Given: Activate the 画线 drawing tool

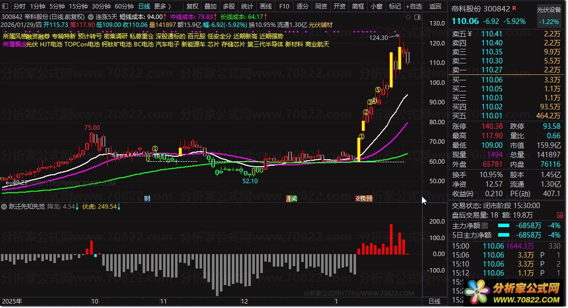Looking at the screenshot, I should click(x=265, y=6).
